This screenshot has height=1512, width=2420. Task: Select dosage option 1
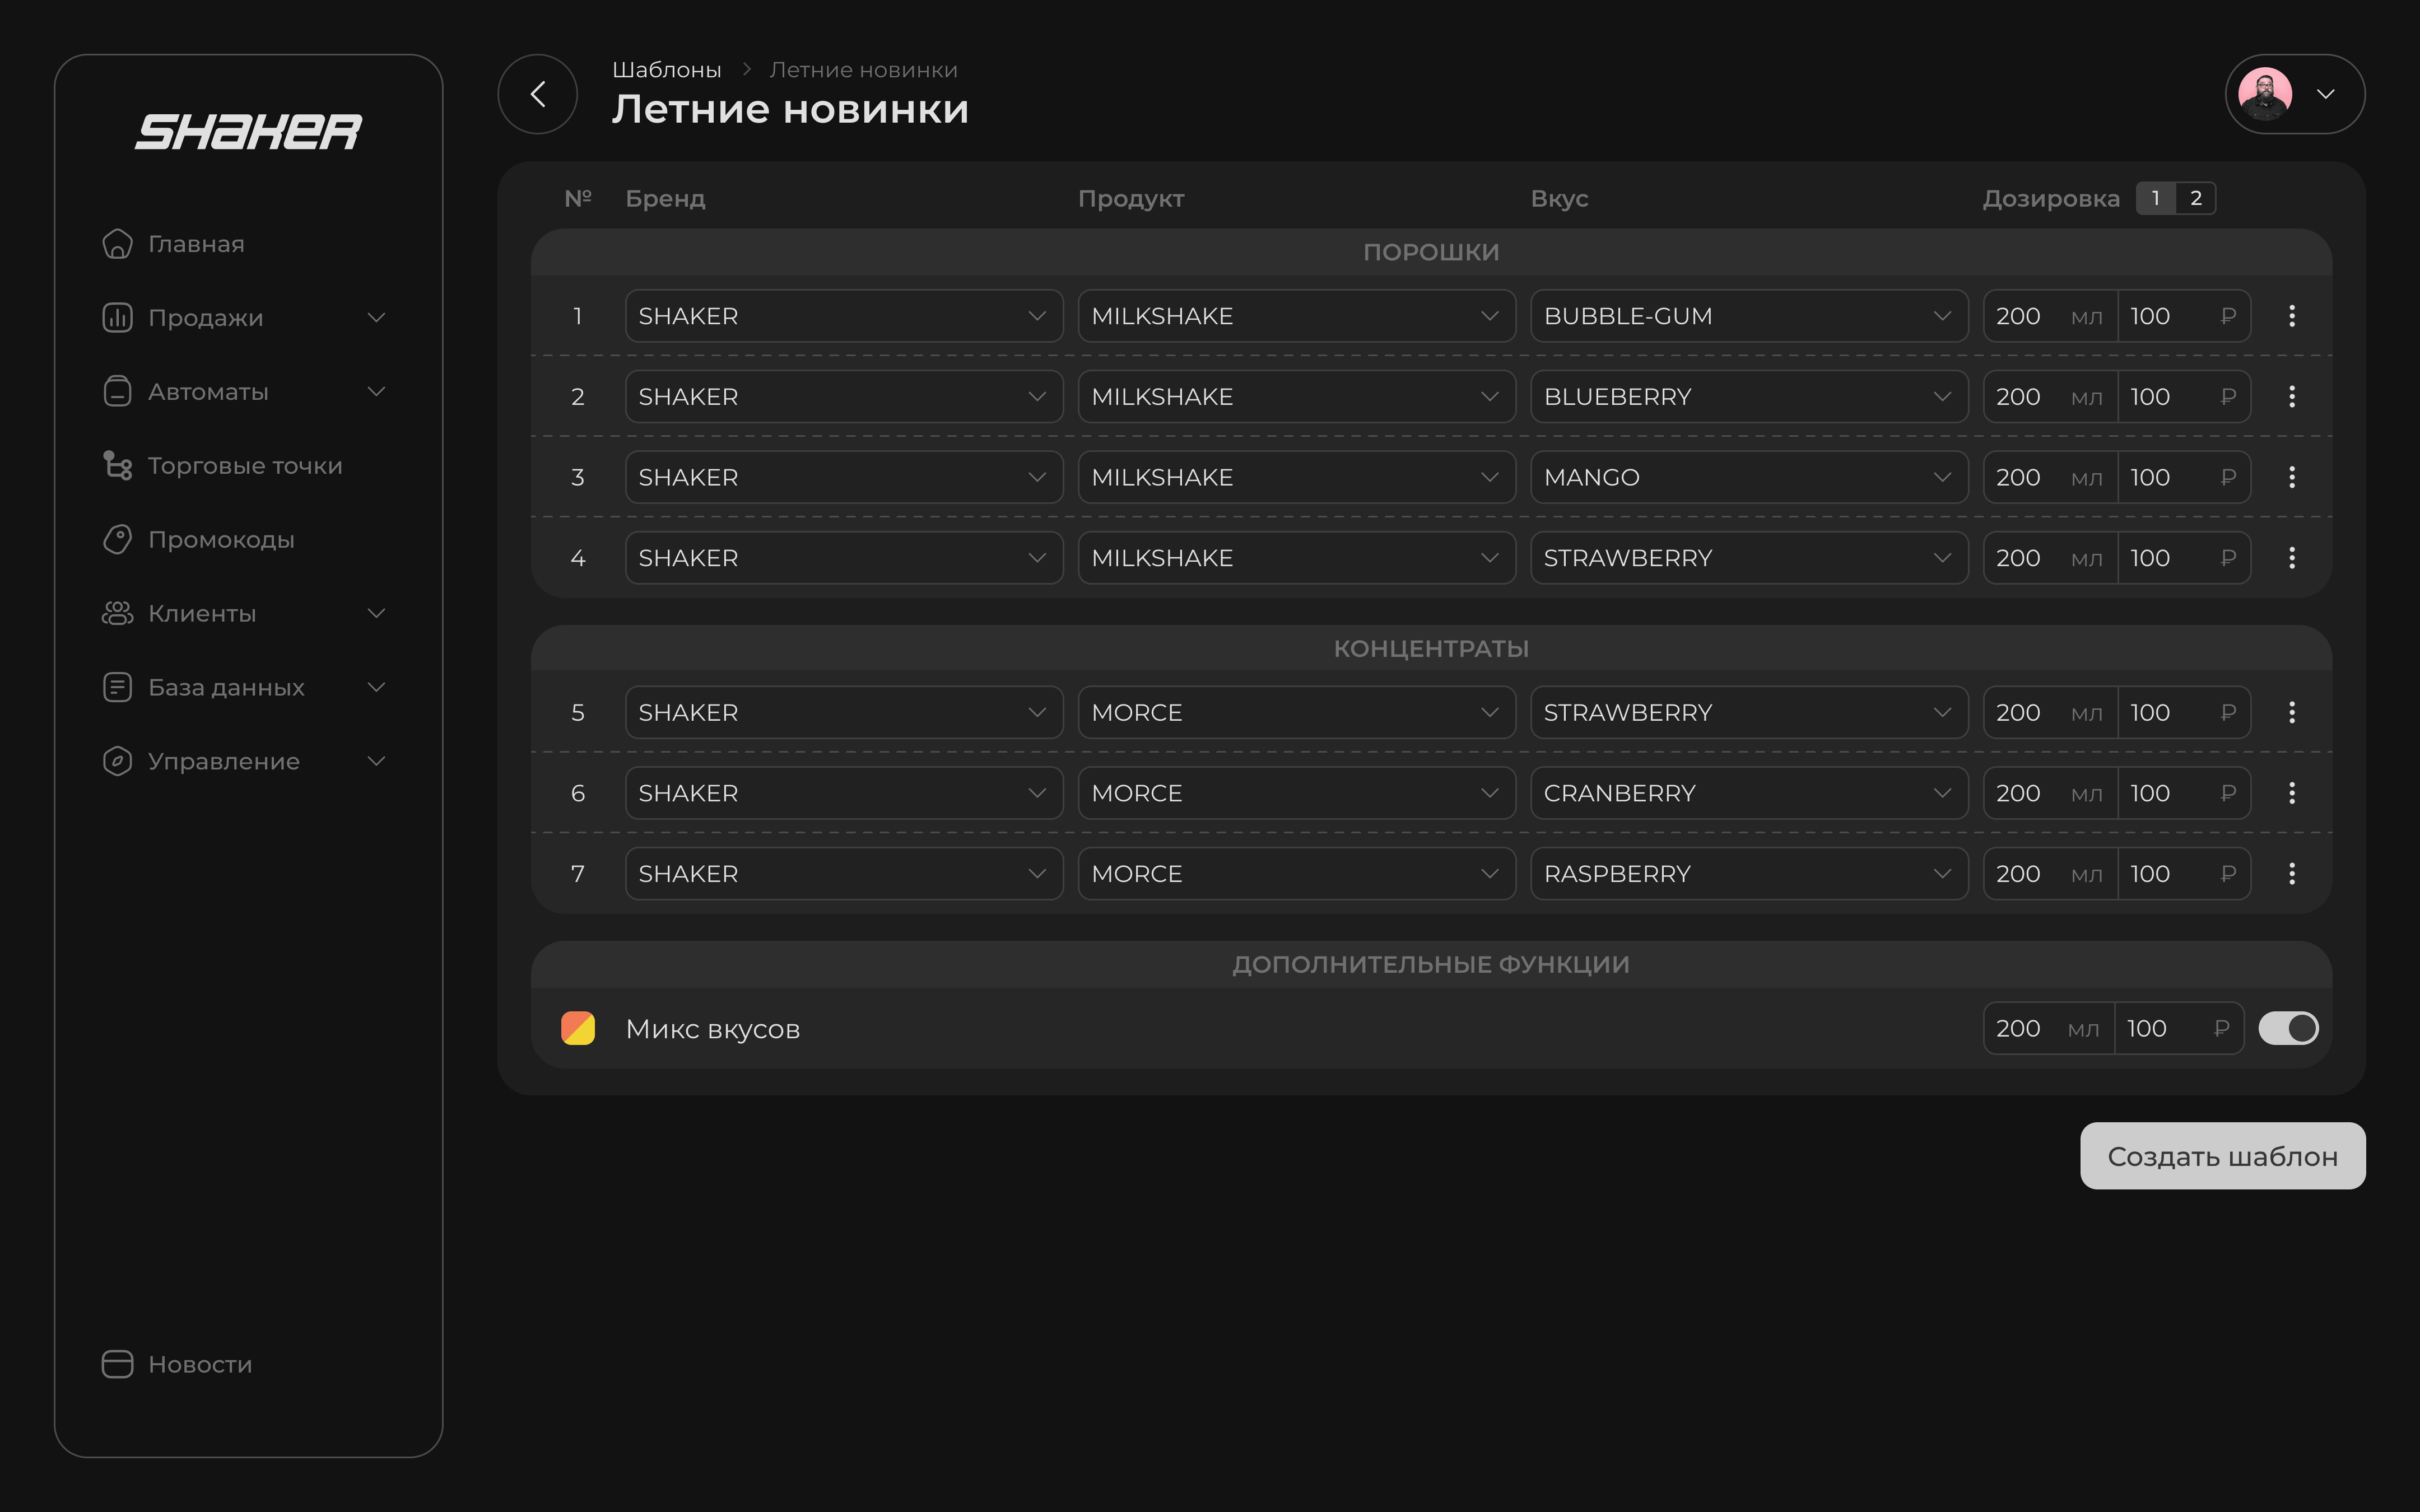click(2155, 198)
